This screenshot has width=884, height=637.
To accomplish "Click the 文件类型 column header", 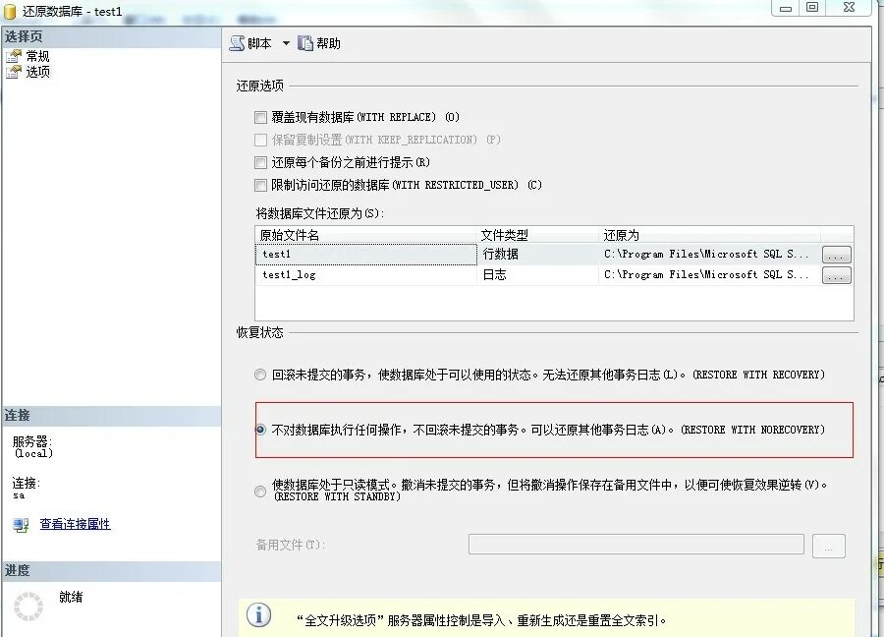I will tap(538, 235).
